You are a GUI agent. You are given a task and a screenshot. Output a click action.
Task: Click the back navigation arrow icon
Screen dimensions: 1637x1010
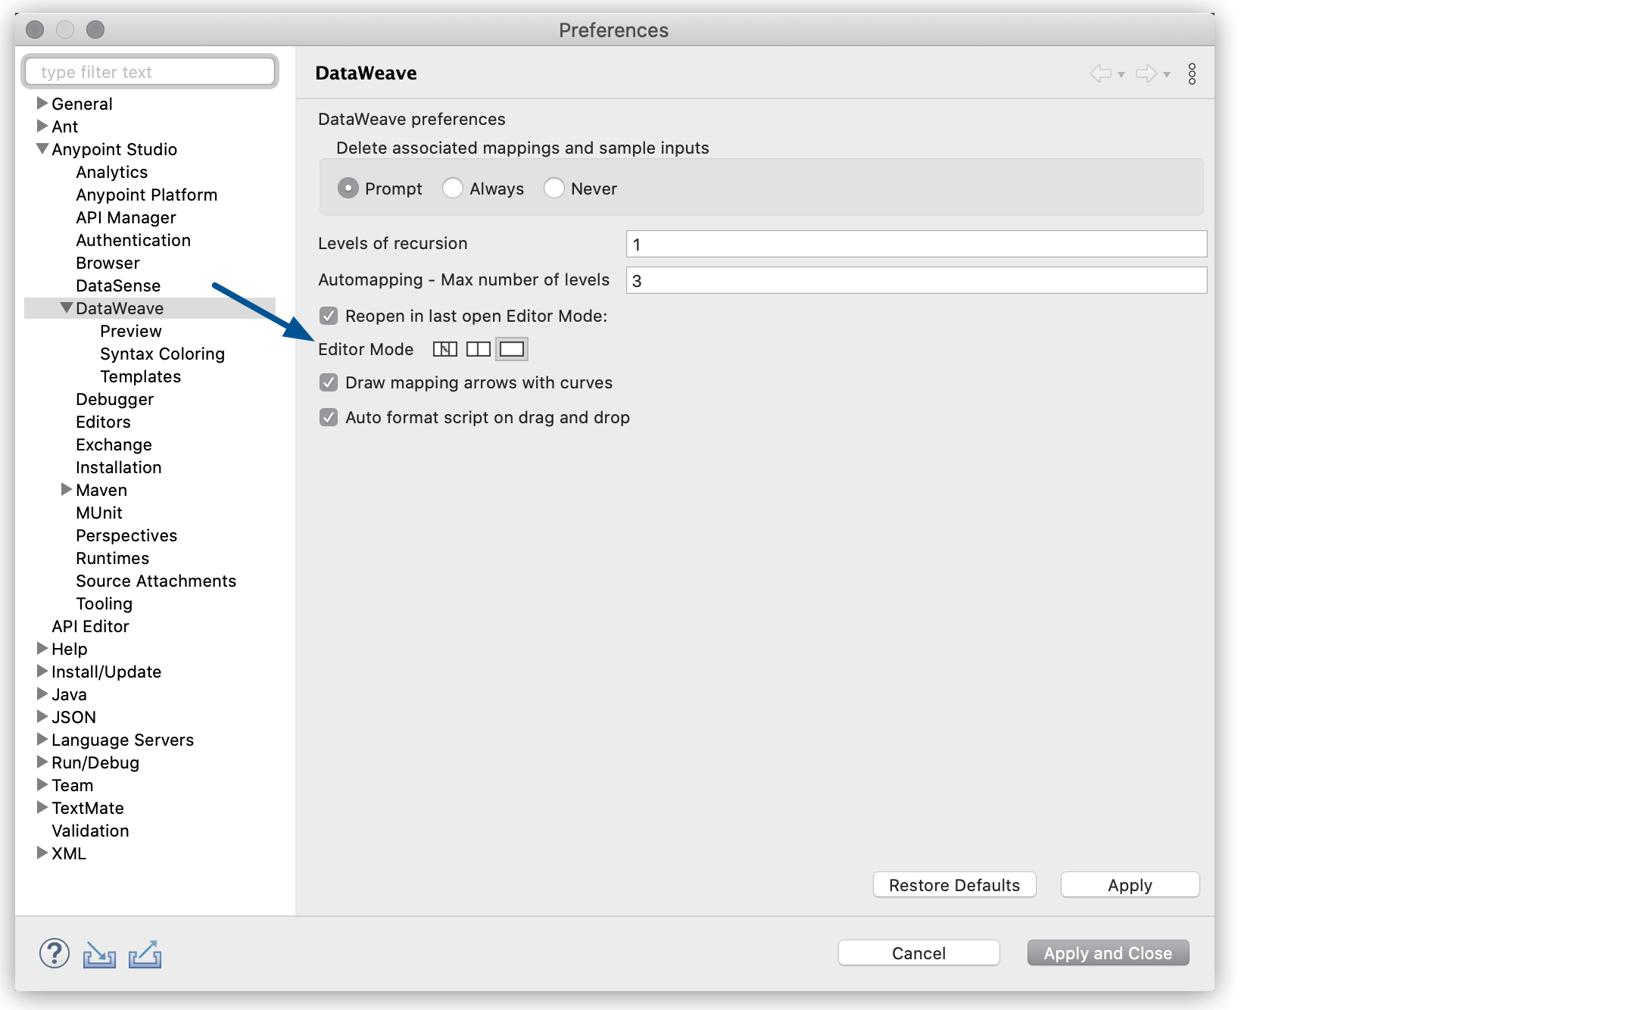click(1101, 73)
